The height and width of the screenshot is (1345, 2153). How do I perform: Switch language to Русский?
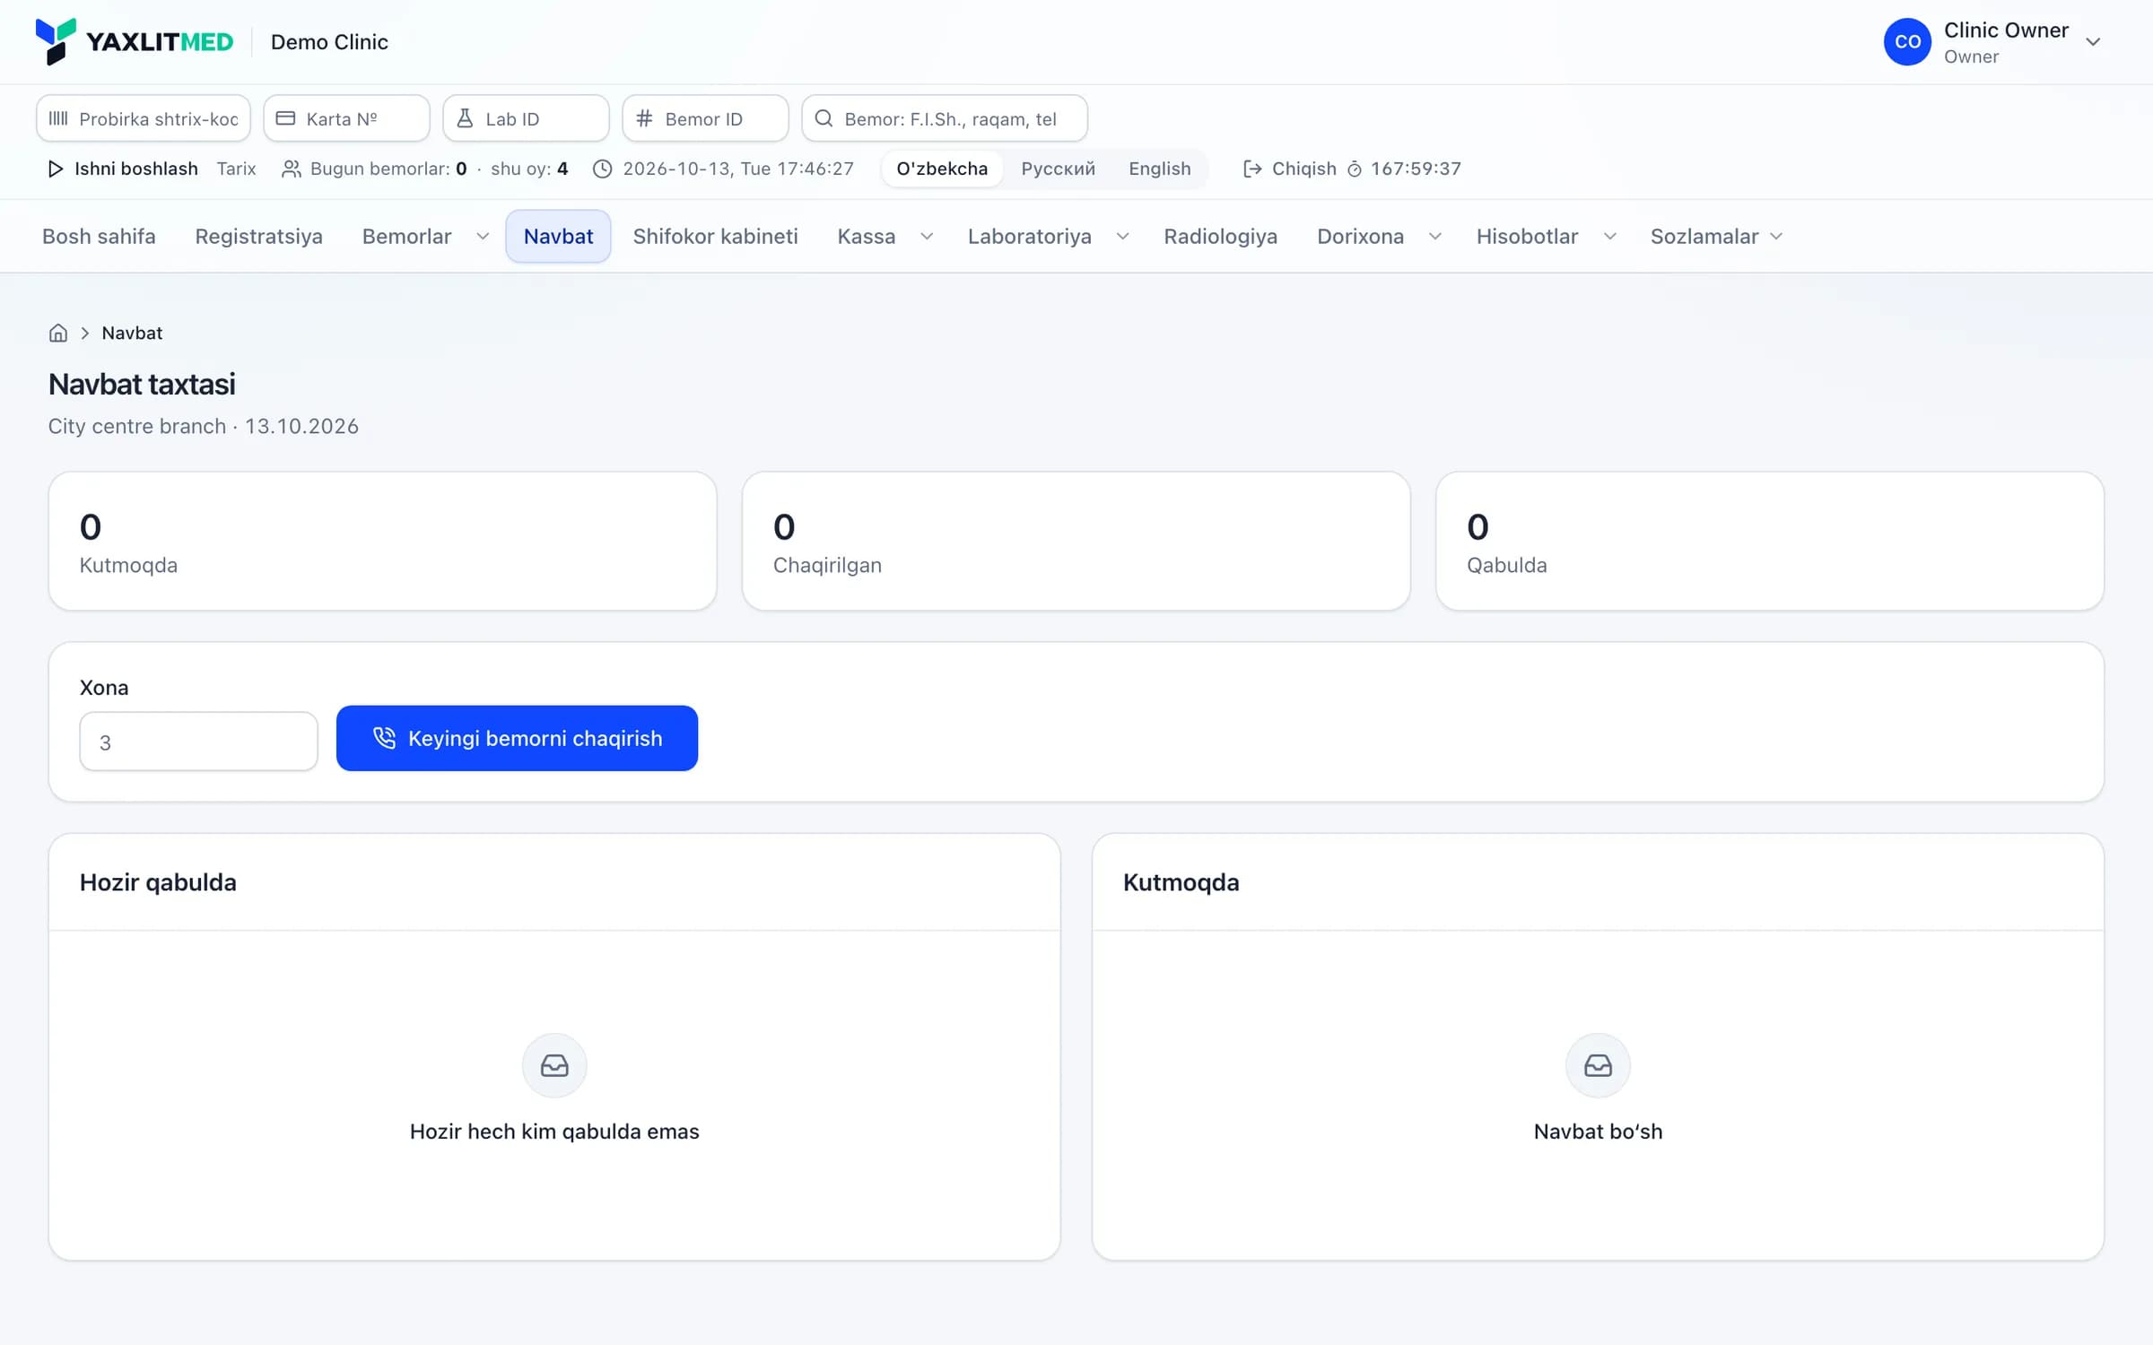click(1059, 169)
